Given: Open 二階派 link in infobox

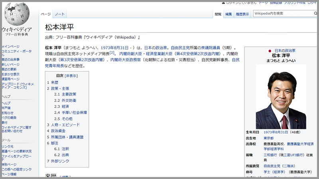Looking at the screenshot, I should pyautogui.click(x=289, y=166).
